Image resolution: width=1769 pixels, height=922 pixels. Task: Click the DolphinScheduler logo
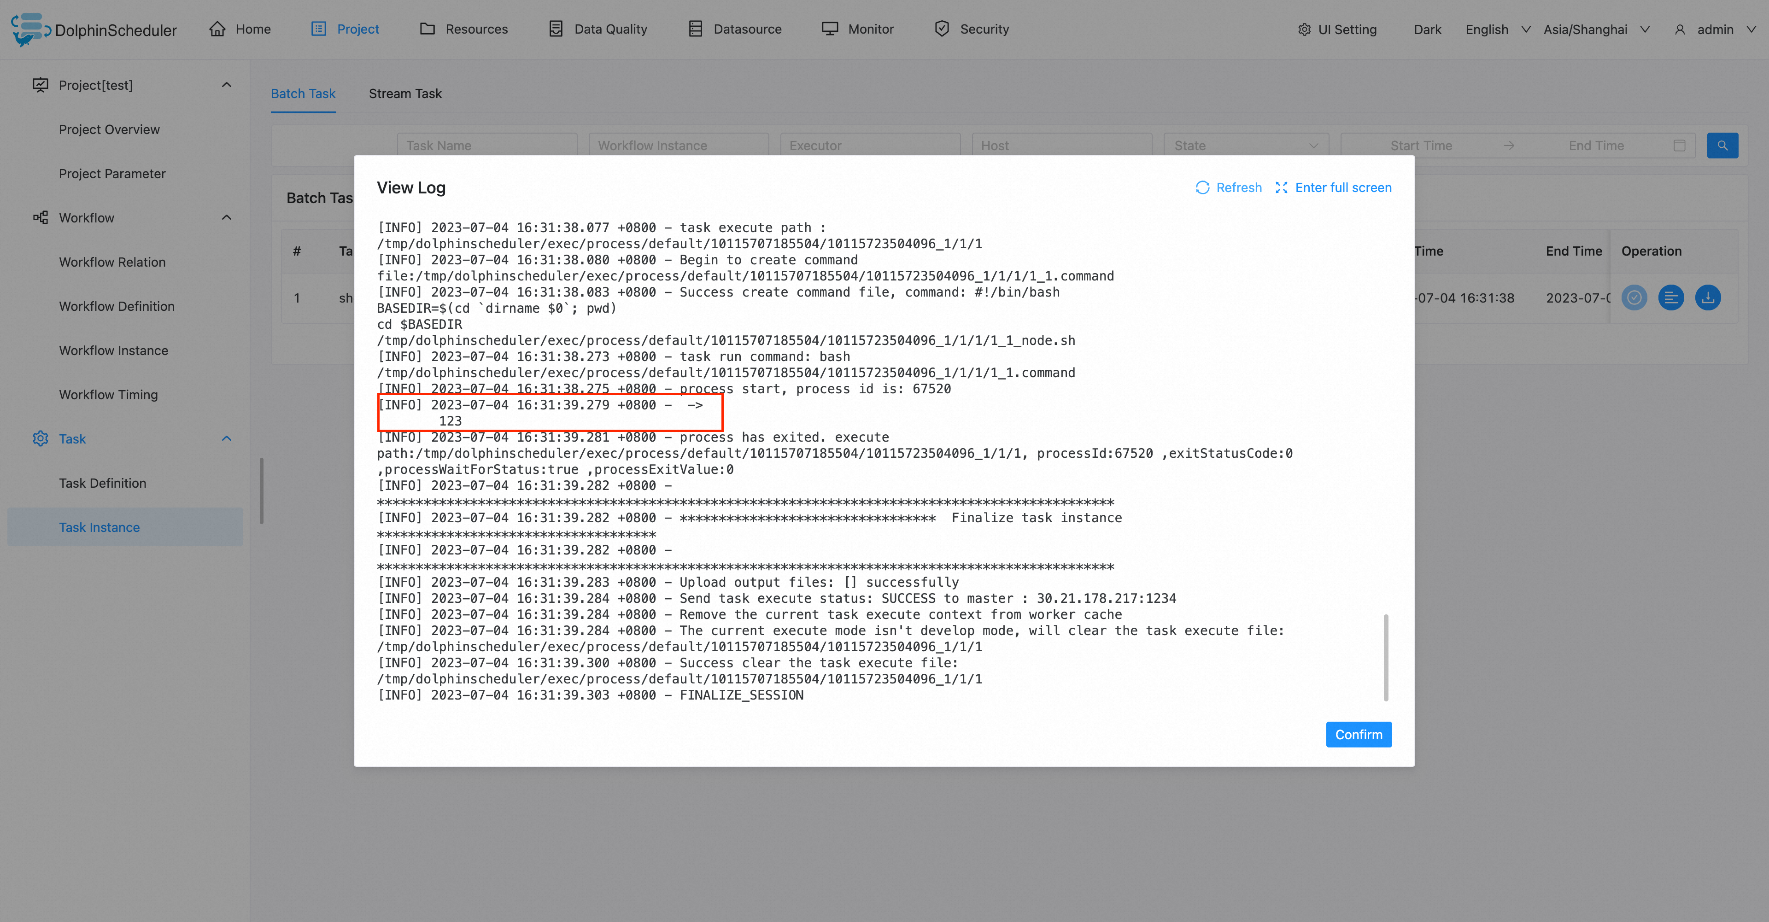[x=30, y=29]
